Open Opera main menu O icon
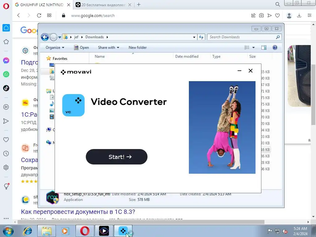Image resolution: width=316 pixels, height=237 pixels. point(6,6)
